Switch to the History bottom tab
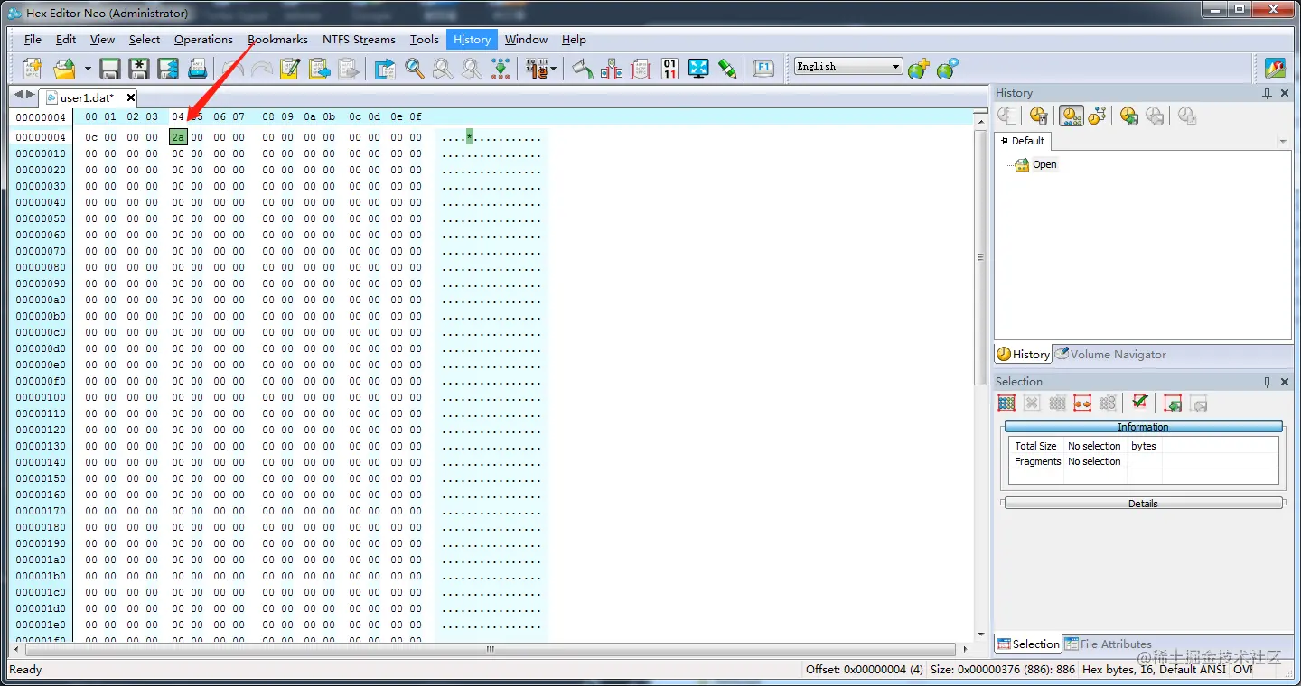 coord(1024,354)
